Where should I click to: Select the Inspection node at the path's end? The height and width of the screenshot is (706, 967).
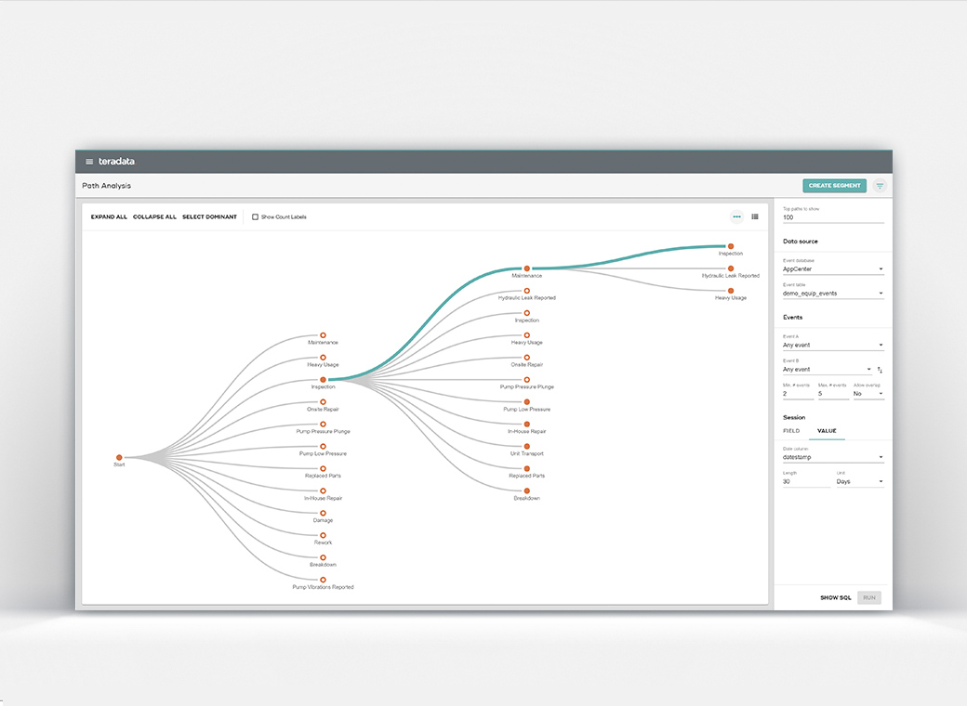(x=731, y=246)
